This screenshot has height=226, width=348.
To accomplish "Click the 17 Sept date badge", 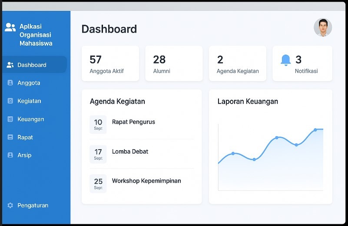I will click(x=98, y=154).
